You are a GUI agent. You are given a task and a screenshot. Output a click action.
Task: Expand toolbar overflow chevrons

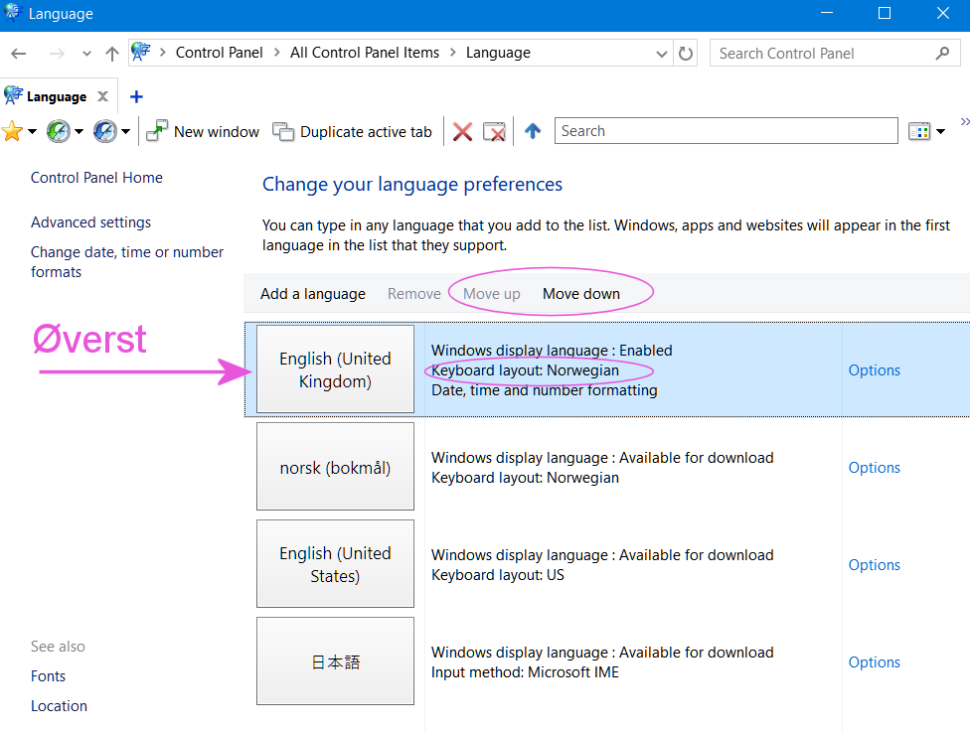[x=964, y=122]
